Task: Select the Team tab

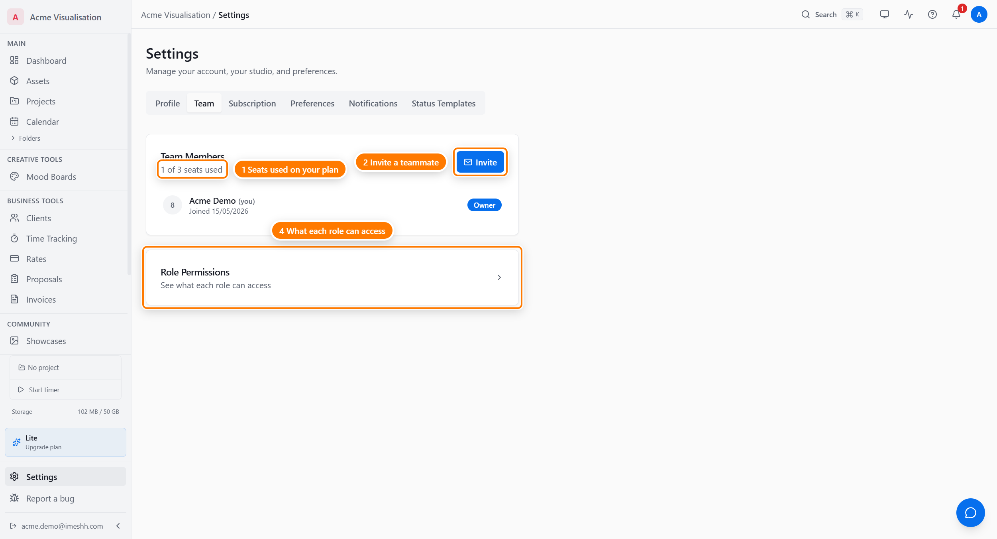Action: (x=204, y=103)
